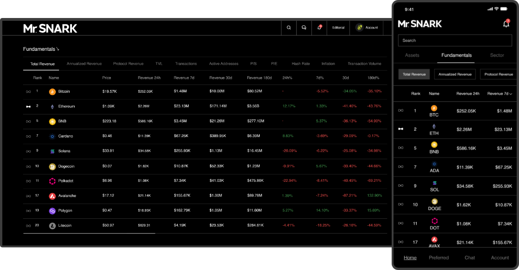Toggle watchlist glasses for Litecoin row on desktop

[x=29, y=226]
